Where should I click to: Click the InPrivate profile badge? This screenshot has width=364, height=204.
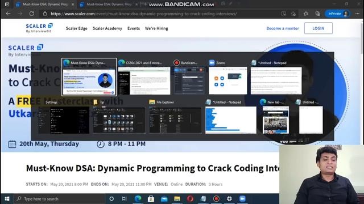[337, 14]
